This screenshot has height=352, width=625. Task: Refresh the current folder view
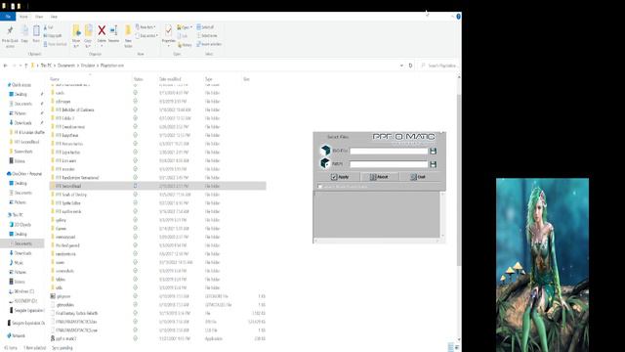pyautogui.click(x=410, y=66)
